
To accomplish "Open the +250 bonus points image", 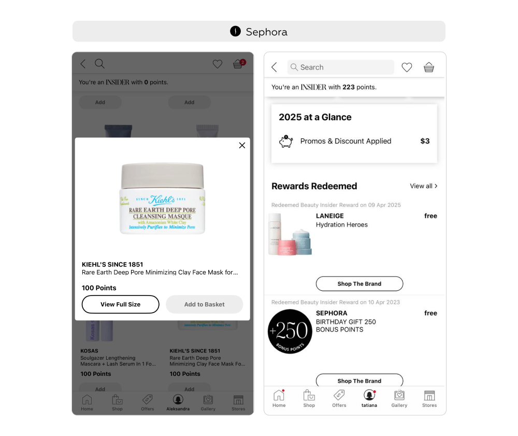I will pos(290,331).
